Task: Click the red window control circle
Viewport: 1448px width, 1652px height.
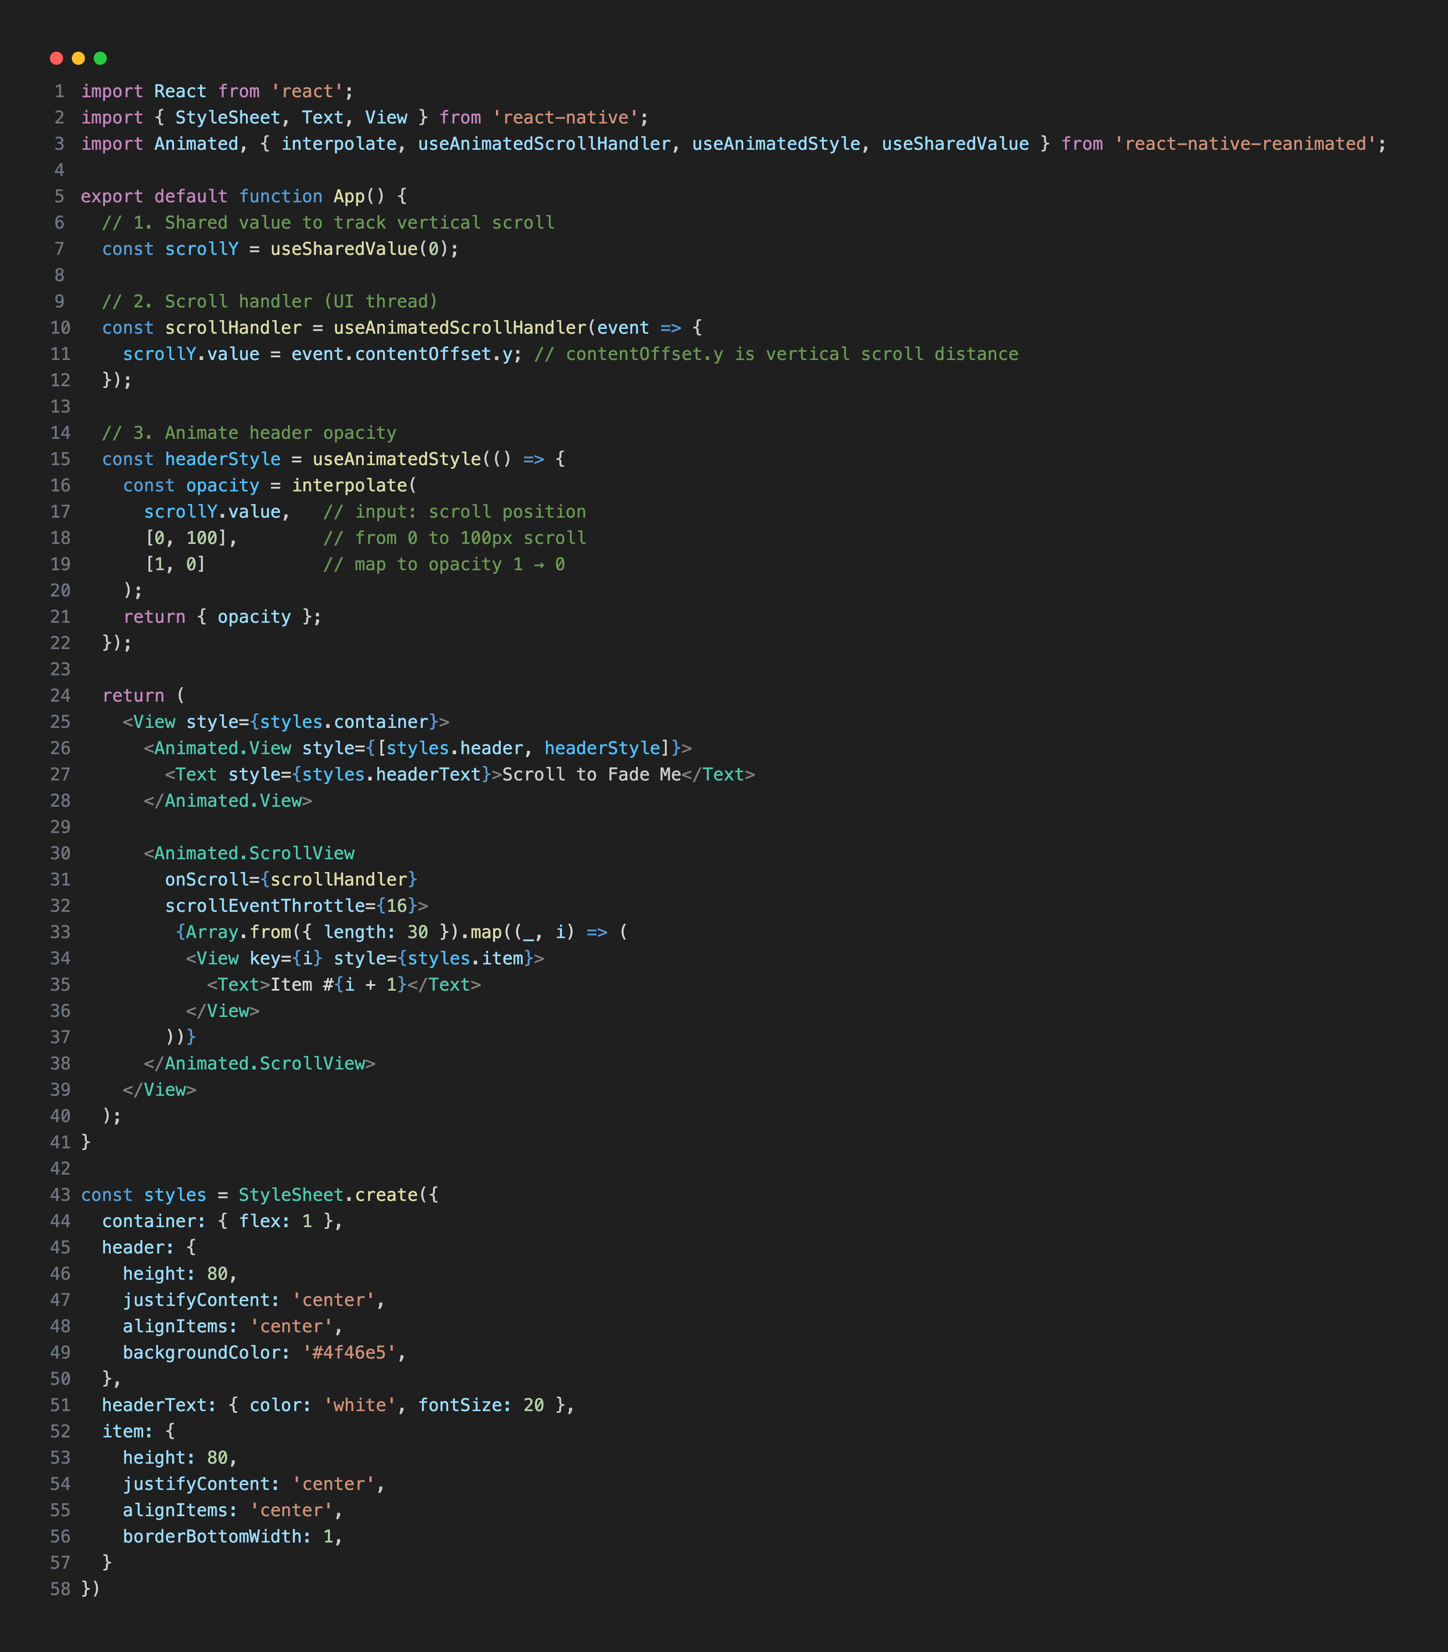Action: [x=56, y=57]
